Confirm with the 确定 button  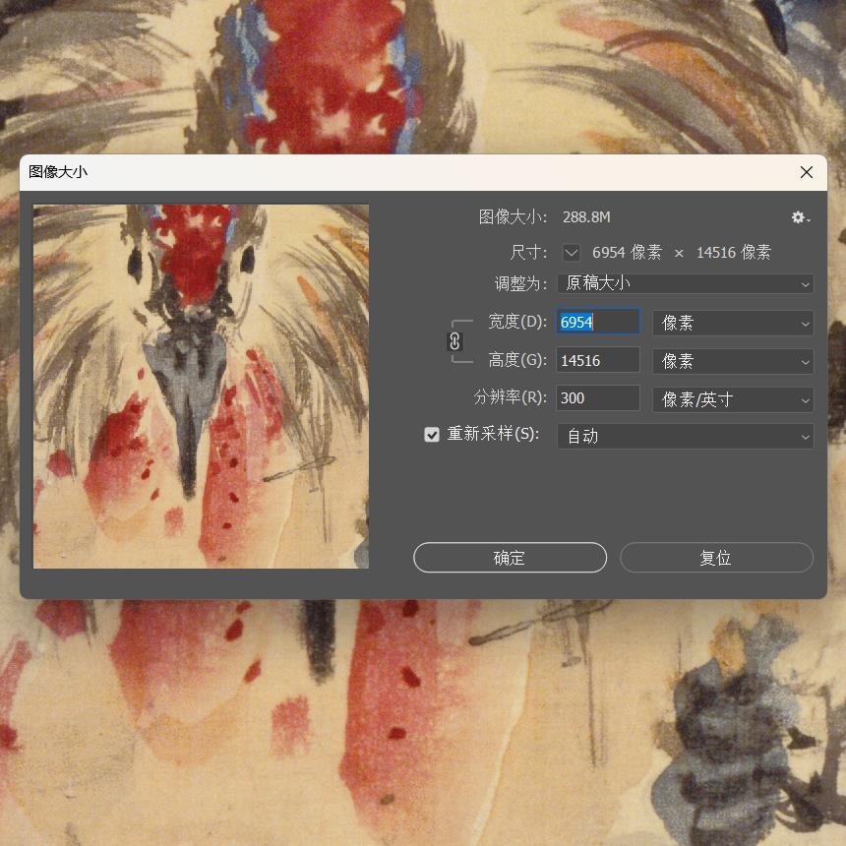click(510, 558)
